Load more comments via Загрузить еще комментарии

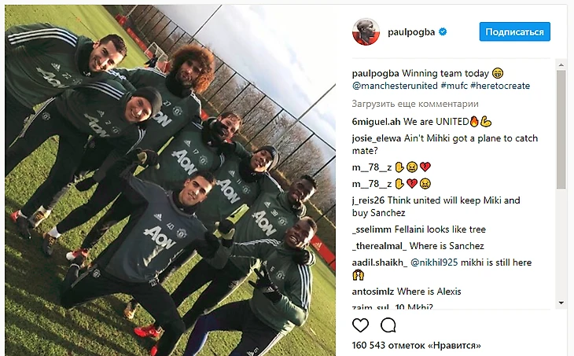tap(415, 104)
